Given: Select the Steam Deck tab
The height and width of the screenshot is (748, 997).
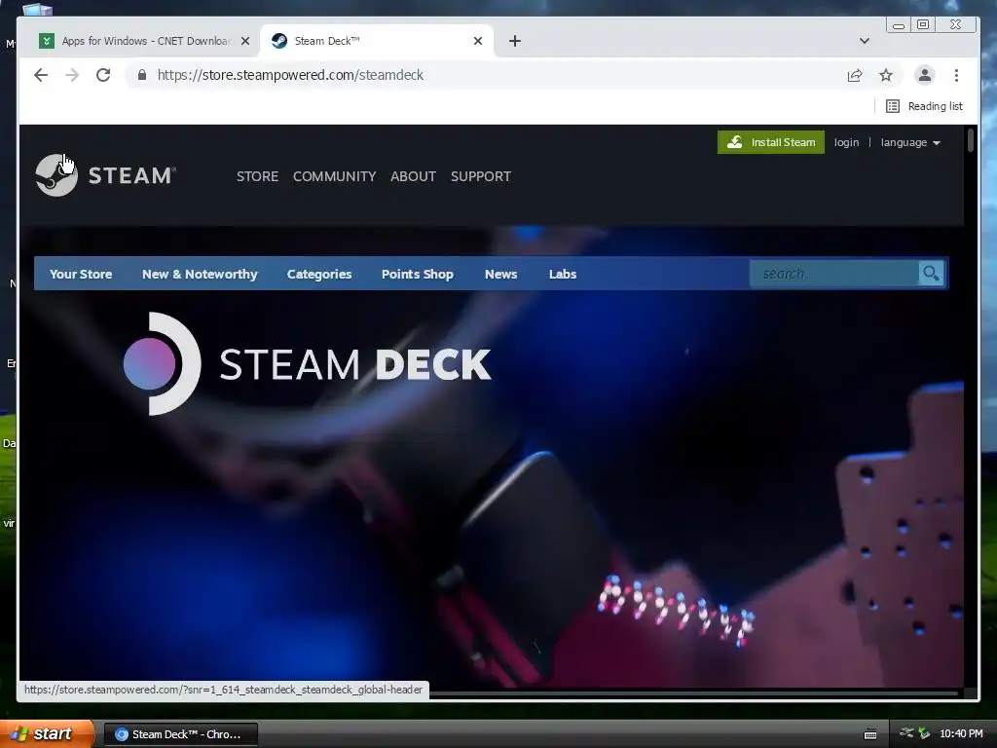Looking at the screenshot, I should (375, 41).
